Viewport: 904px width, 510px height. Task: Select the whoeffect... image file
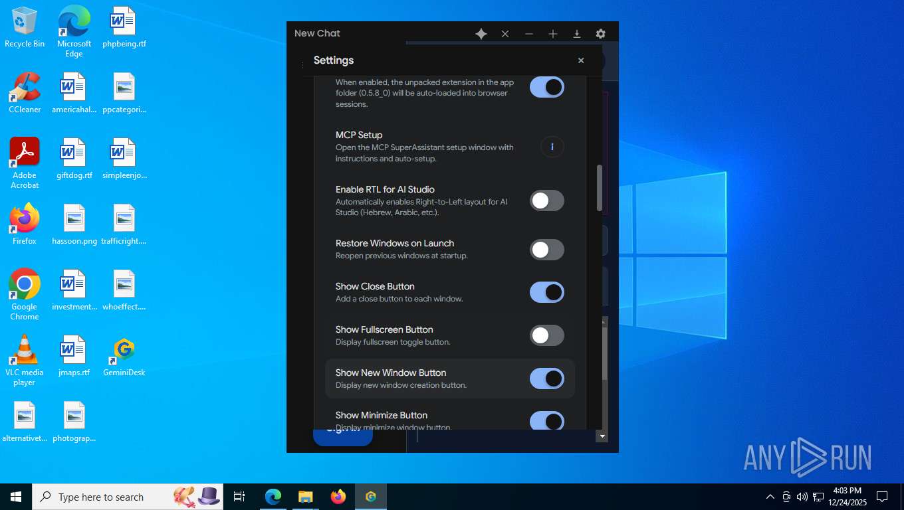coord(124,290)
